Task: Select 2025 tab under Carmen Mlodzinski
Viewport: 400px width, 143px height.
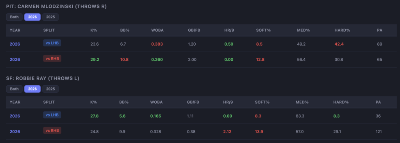Action: click(x=50, y=17)
